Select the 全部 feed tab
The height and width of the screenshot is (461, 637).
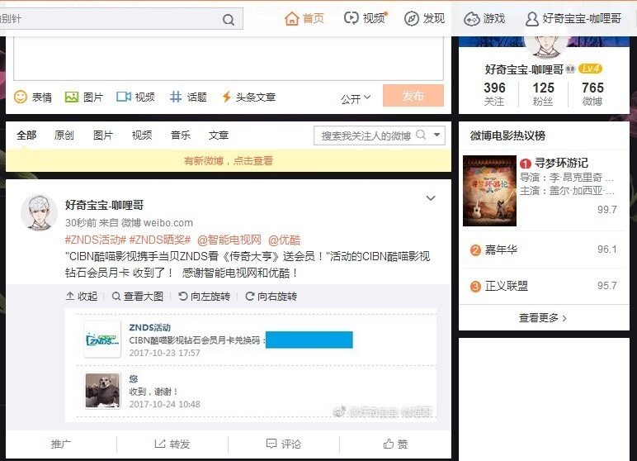click(x=26, y=135)
